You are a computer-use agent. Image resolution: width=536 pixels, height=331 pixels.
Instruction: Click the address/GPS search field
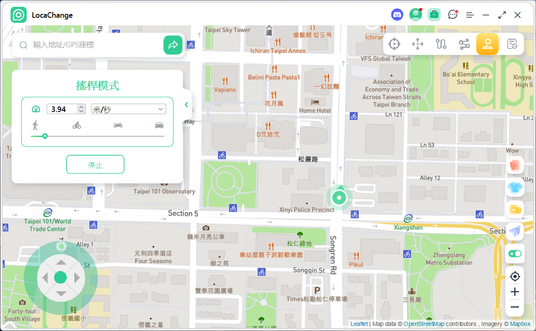[x=95, y=45]
